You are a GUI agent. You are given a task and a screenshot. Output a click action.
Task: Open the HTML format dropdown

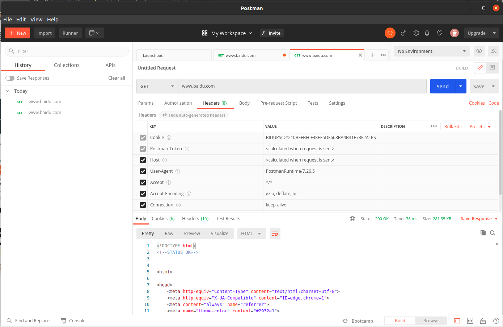point(251,234)
